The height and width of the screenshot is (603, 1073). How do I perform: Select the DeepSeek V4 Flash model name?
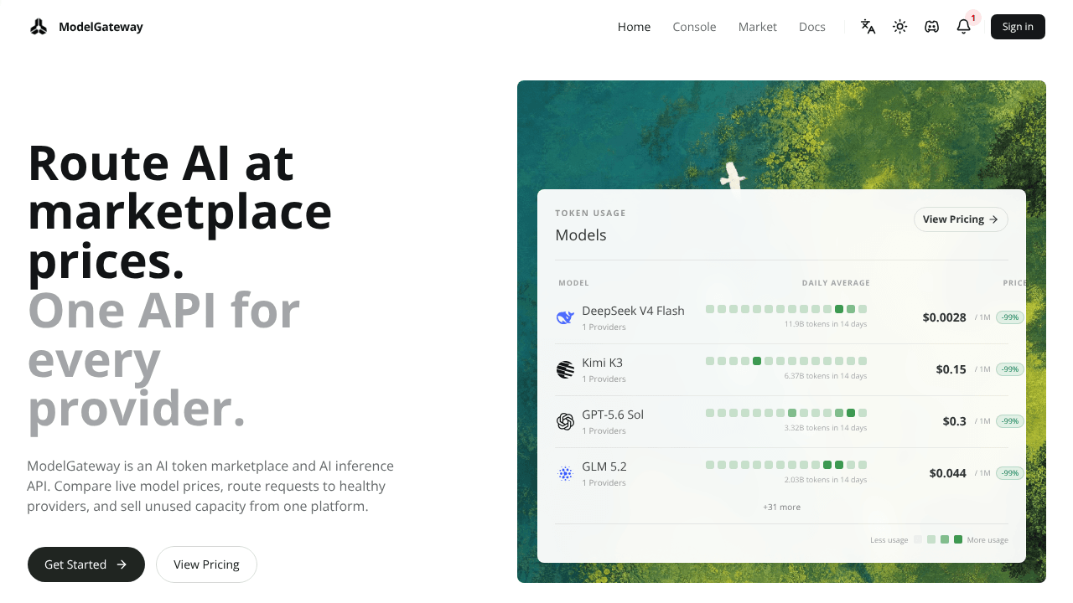point(633,311)
